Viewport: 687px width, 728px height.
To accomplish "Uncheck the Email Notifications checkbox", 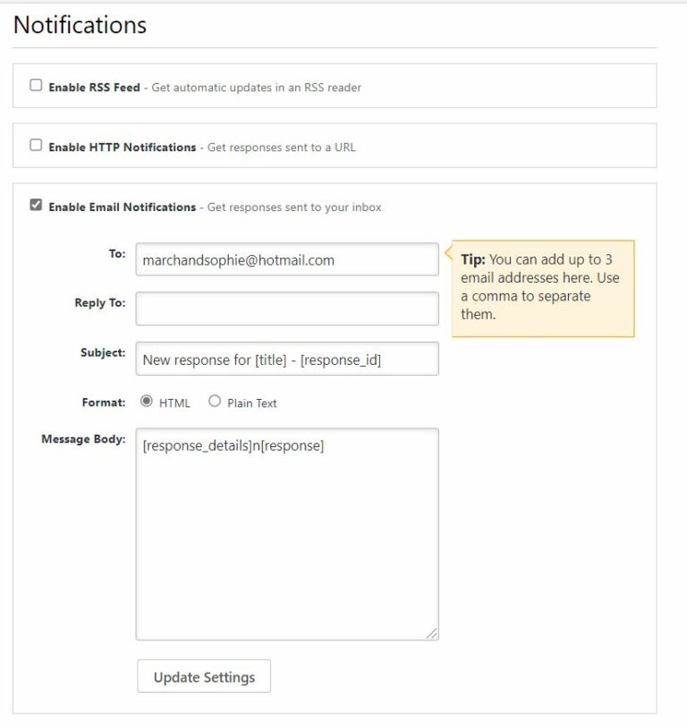I will tap(36, 205).
